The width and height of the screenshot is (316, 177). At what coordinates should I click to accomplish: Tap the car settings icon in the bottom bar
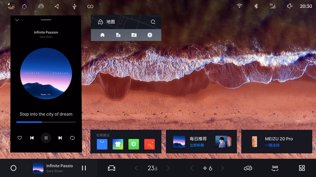tap(248, 168)
